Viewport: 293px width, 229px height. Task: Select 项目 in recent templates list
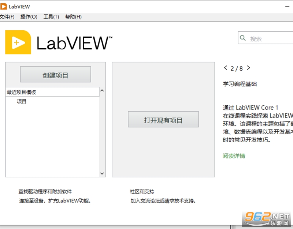(x=22, y=101)
